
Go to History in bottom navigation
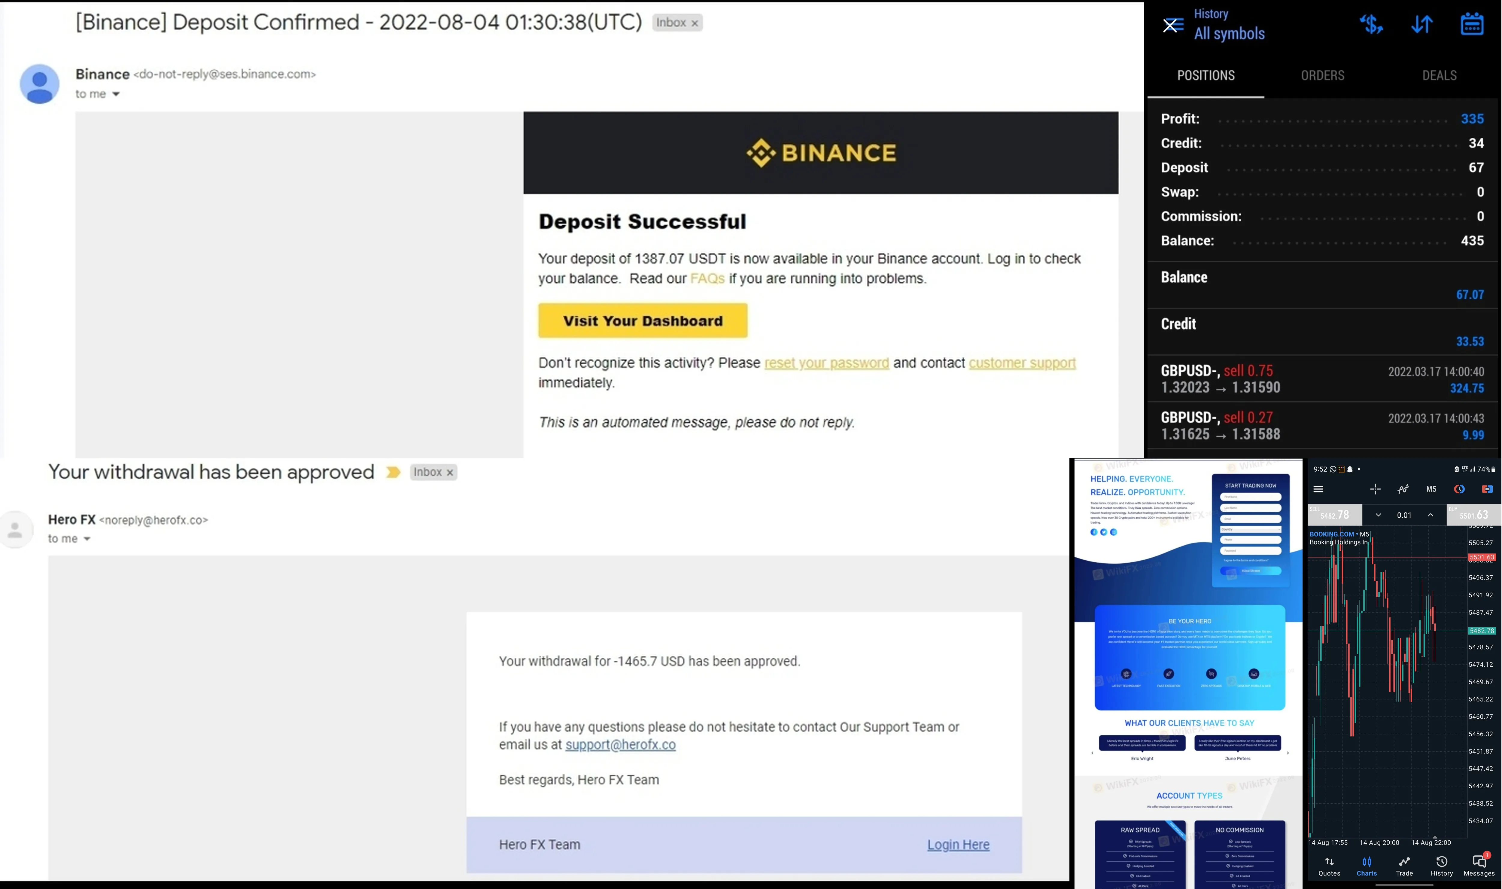[1442, 866]
